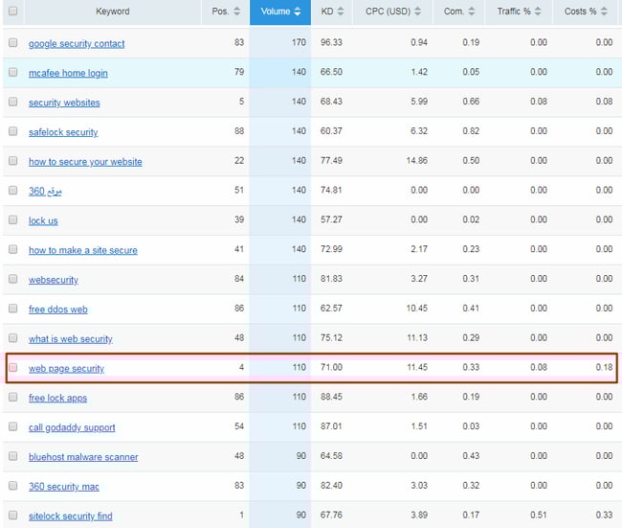Tick the select-all checkbox in header
This screenshot has width=622, height=528.
tap(13, 11)
